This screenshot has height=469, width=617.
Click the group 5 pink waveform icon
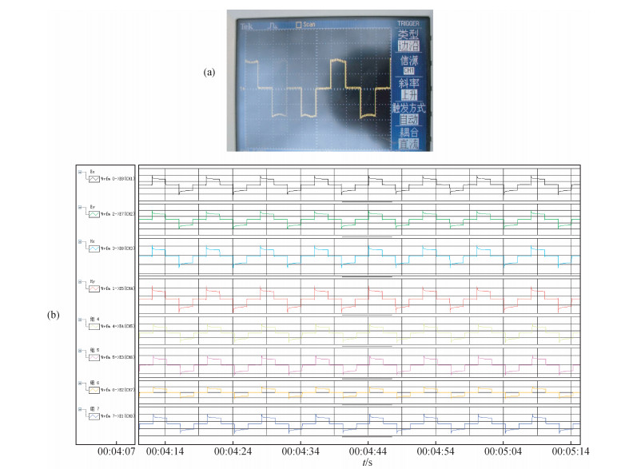point(94,357)
